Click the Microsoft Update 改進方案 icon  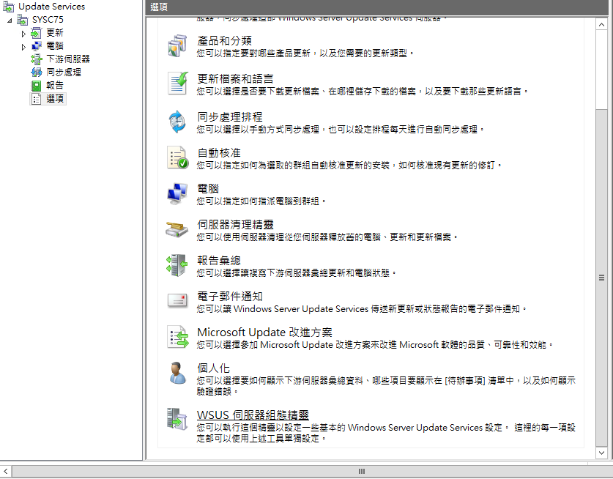[x=177, y=337]
